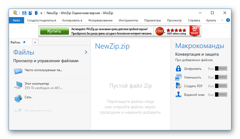The image size is (240, 139).
Task: Open the Инструменты tab
Action: 128,20
